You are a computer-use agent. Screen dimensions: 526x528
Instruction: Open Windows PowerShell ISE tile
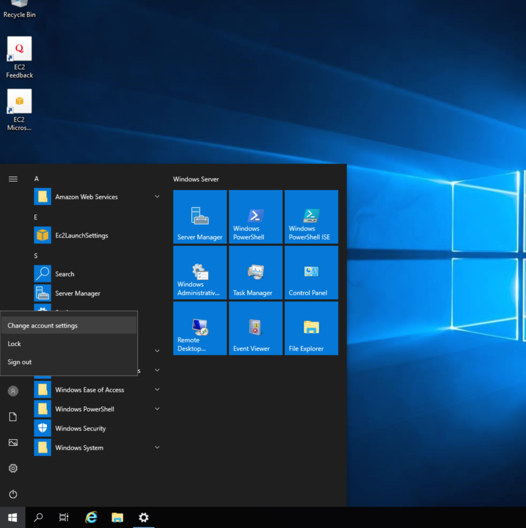pyautogui.click(x=311, y=217)
